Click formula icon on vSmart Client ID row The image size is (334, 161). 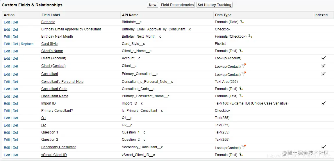[241, 155]
